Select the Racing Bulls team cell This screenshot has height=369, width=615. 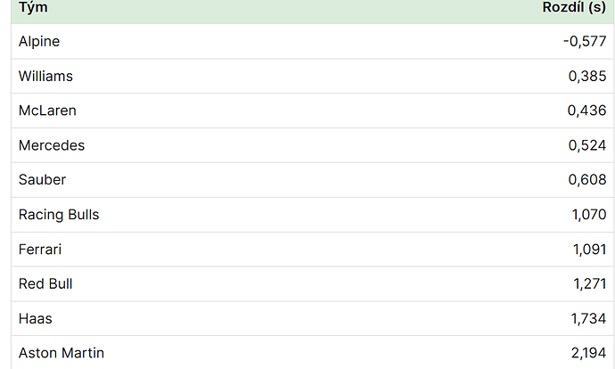point(59,215)
